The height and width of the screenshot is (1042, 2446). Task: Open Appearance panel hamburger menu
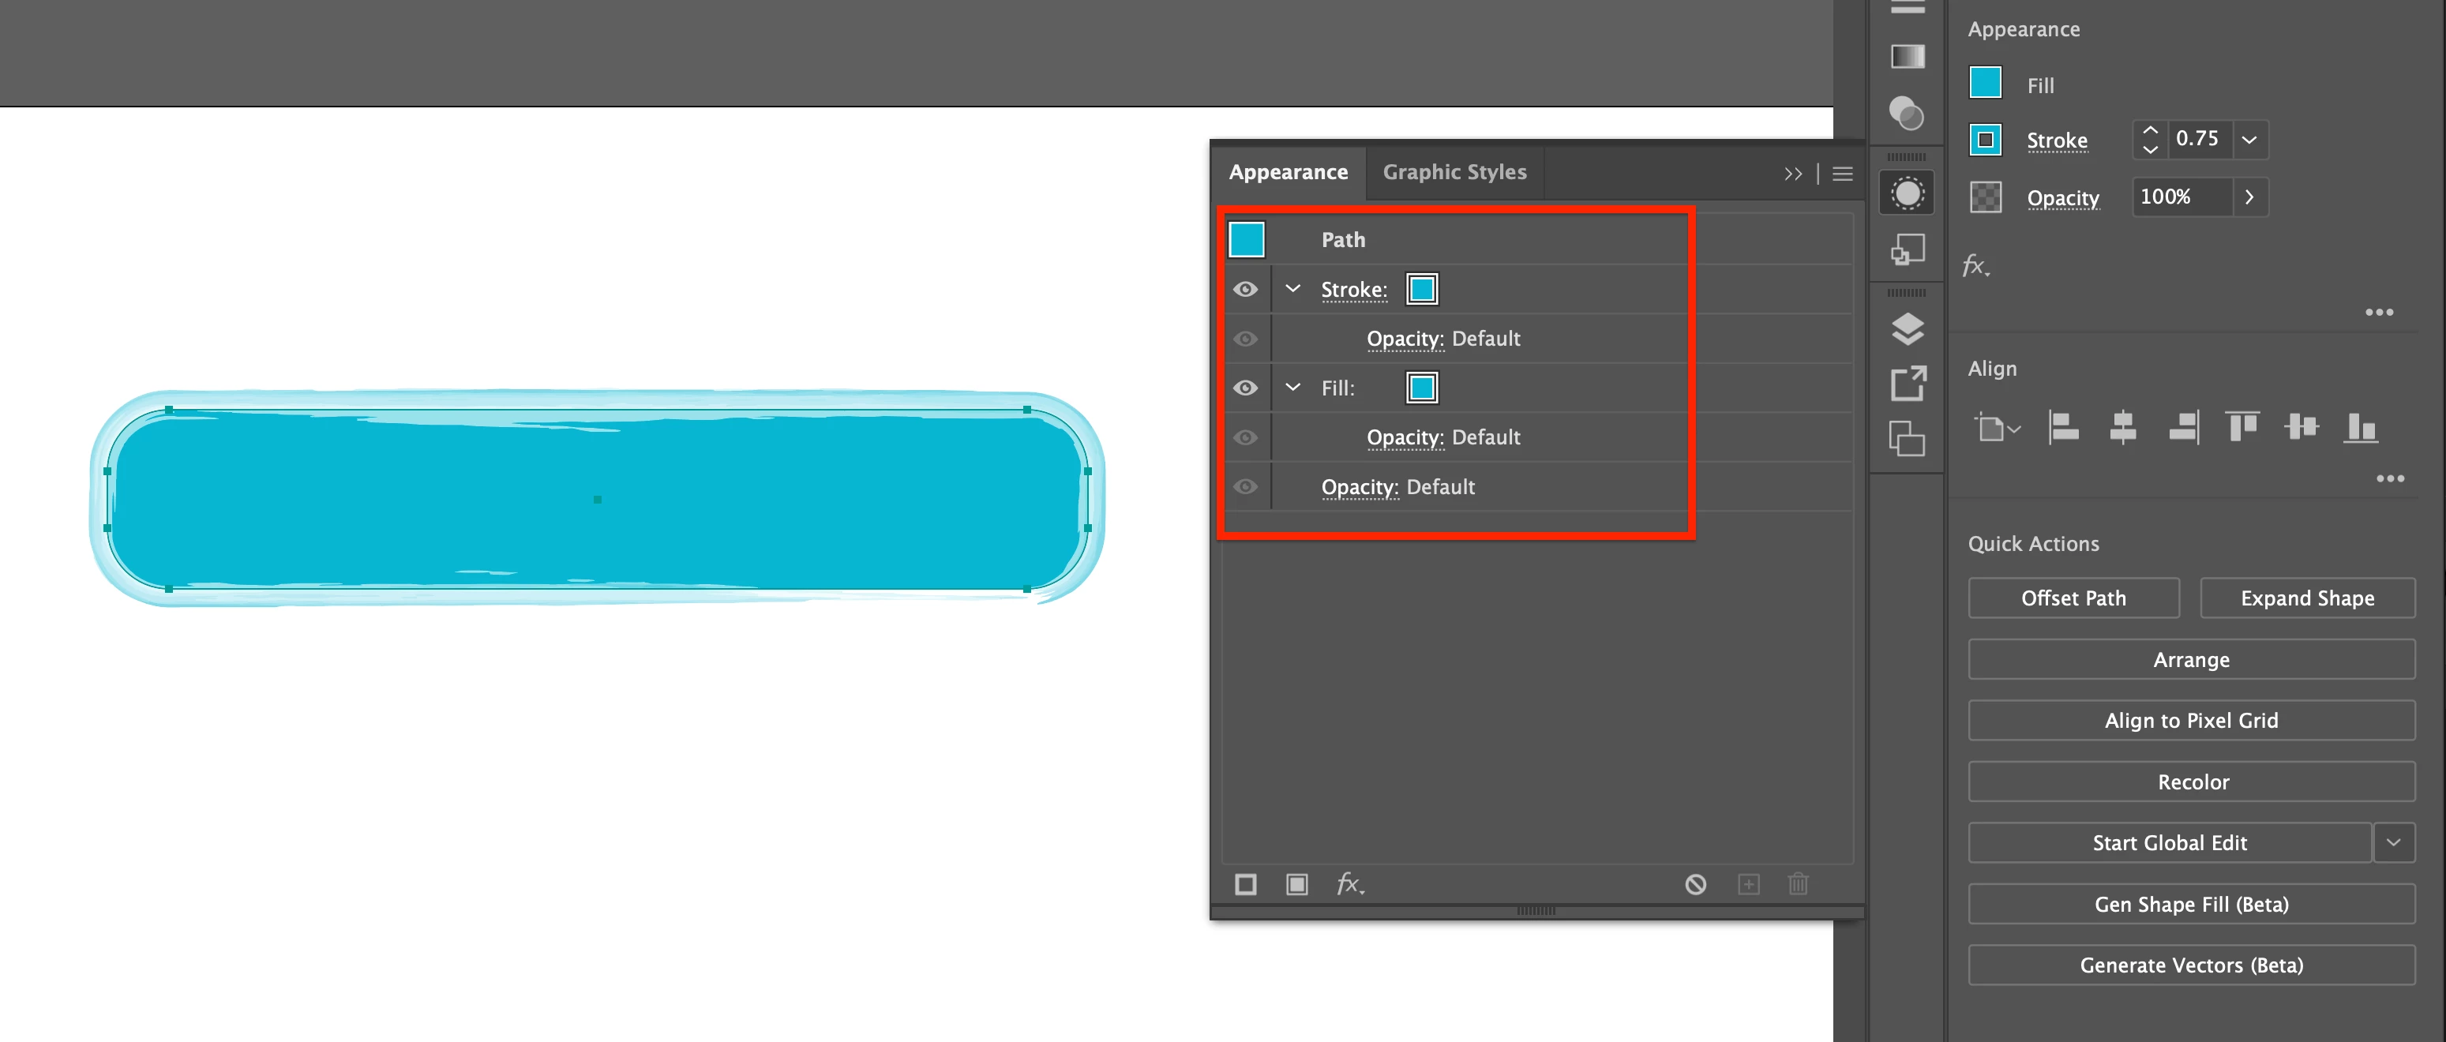[x=1842, y=174]
